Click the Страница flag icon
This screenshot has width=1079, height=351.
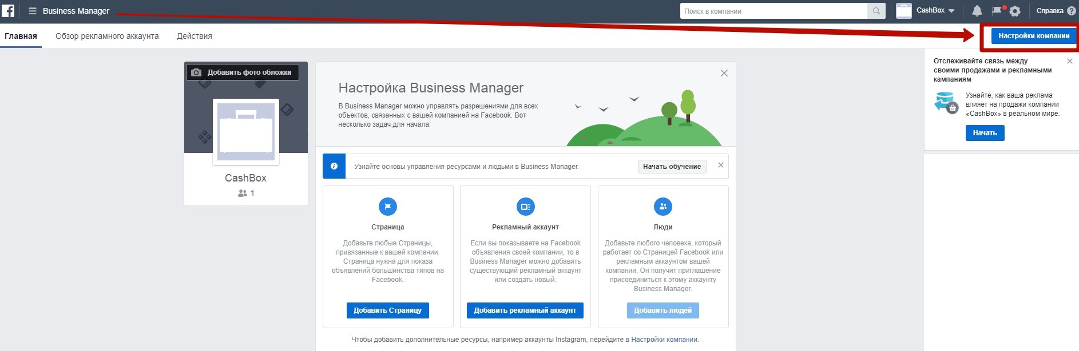click(x=388, y=207)
